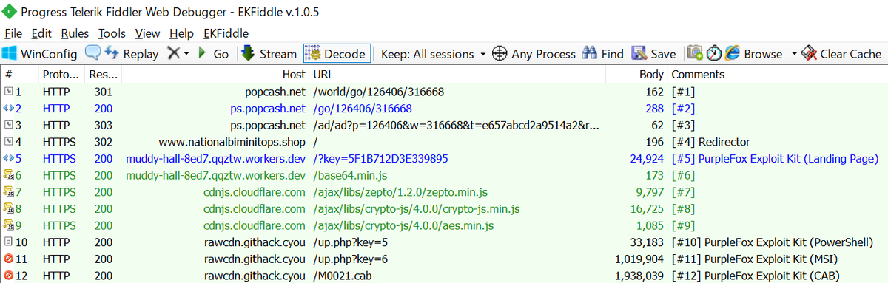888x283 pixels.
Task: Click the Fiddler app icon in title bar
Action: click(x=10, y=12)
